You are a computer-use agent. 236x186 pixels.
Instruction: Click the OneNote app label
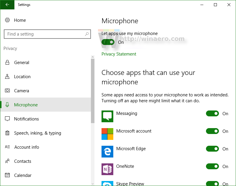point(125,166)
